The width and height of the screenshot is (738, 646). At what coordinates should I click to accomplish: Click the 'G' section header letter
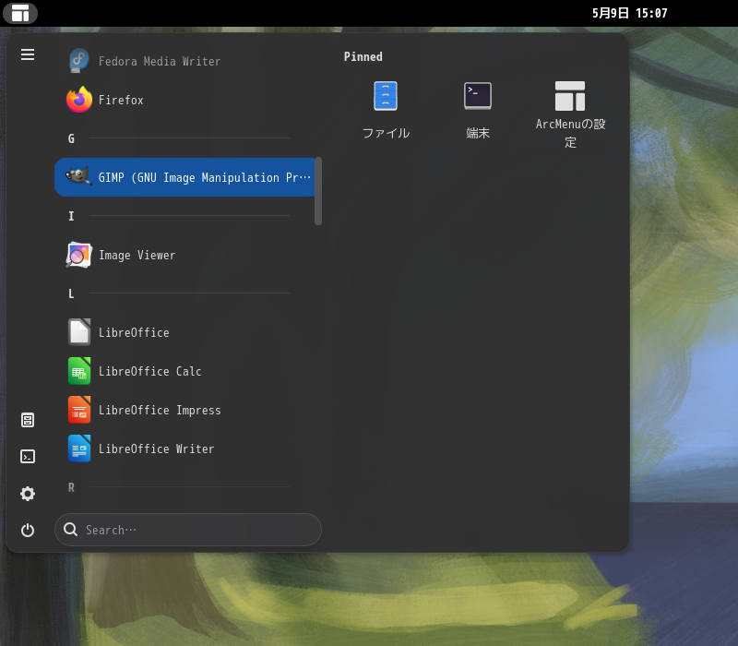tap(71, 139)
